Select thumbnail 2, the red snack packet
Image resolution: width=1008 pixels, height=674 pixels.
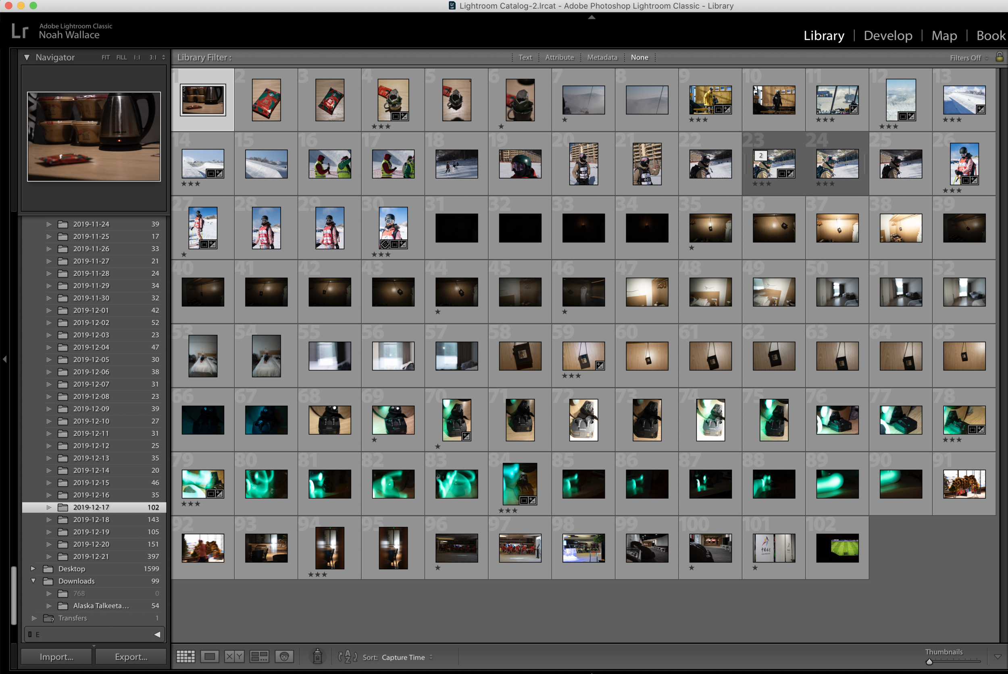coord(266,100)
